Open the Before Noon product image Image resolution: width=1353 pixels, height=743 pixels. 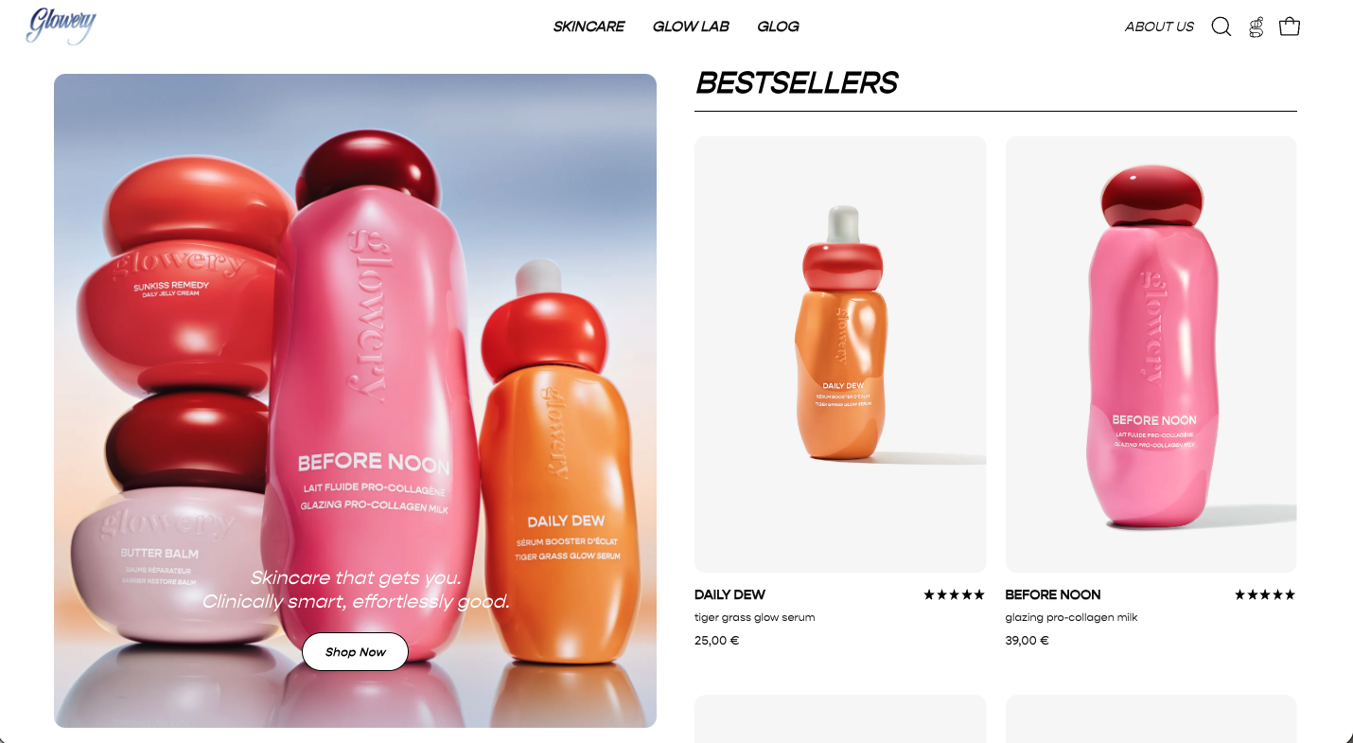1151,354
